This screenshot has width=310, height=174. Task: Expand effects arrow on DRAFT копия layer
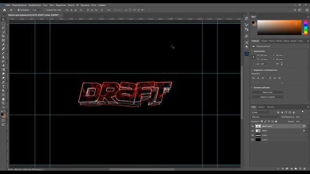coord(307,126)
